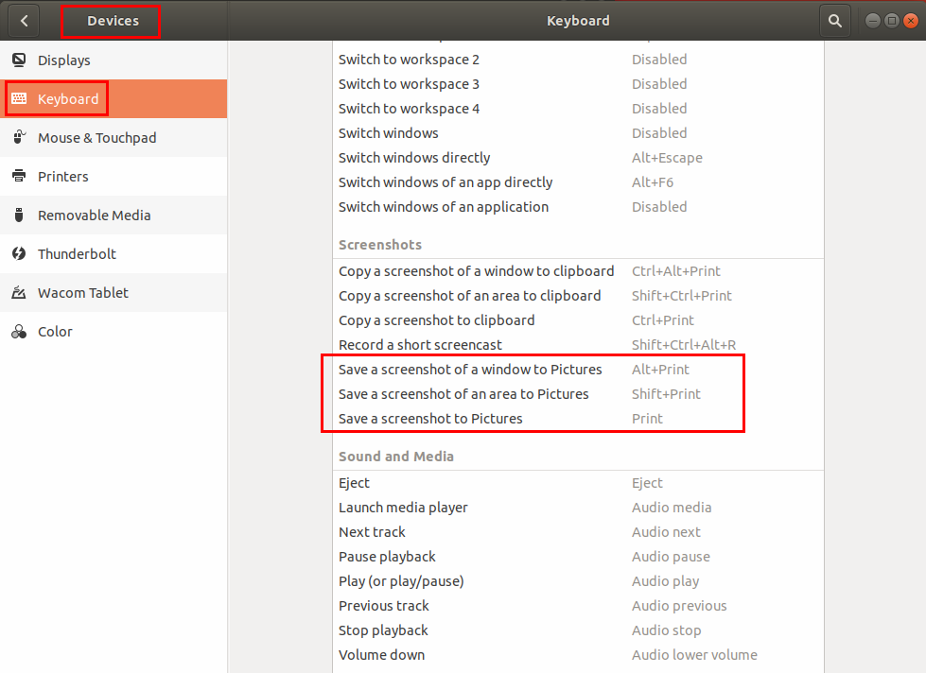Viewport: 926px width, 673px height.
Task: Select the Stop playback shortcut
Action: click(x=578, y=630)
